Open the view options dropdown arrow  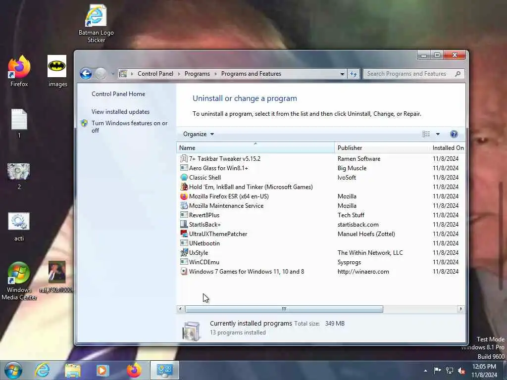pyautogui.click(x=438, y=134)
